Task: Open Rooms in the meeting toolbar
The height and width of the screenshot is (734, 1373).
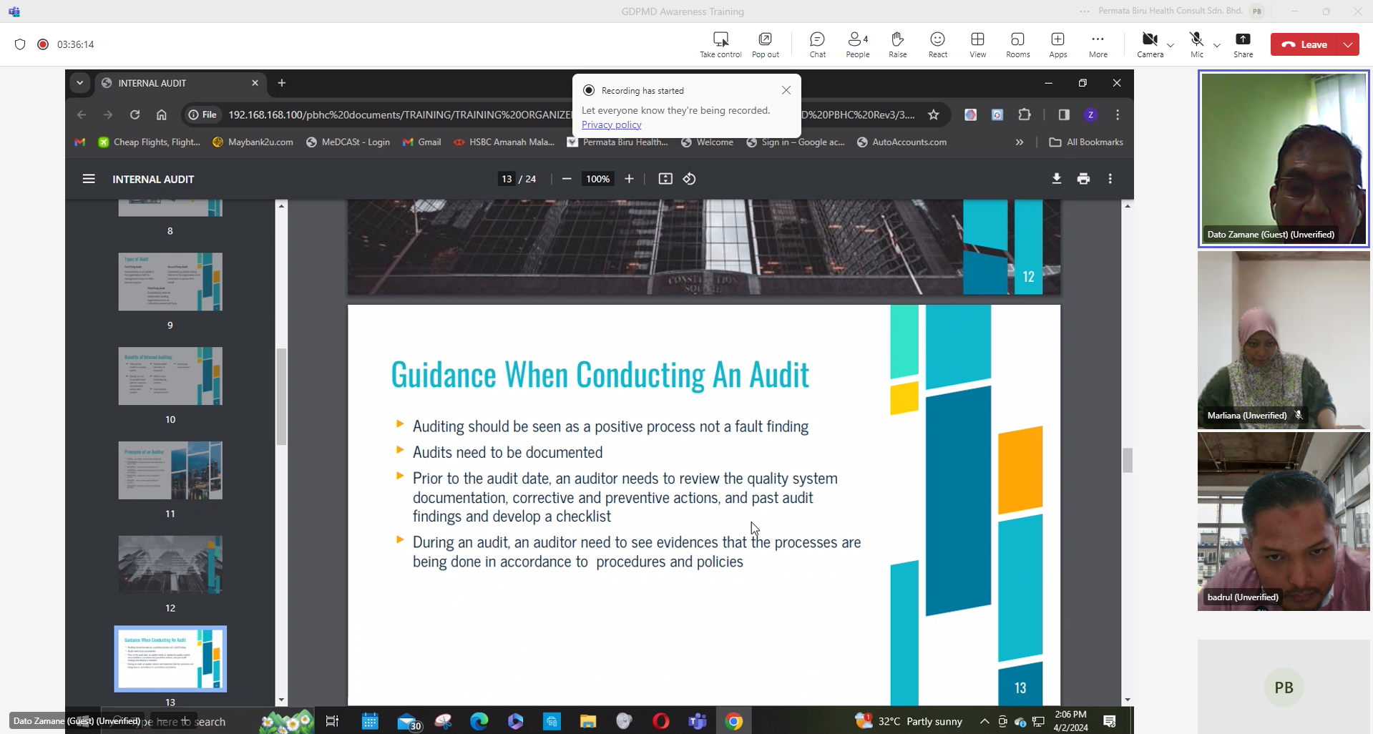Action: [x=1017, y=44]
